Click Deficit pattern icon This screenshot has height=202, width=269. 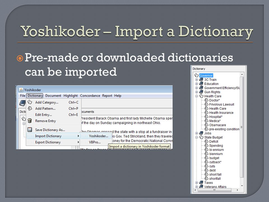[x=207, y=141]
